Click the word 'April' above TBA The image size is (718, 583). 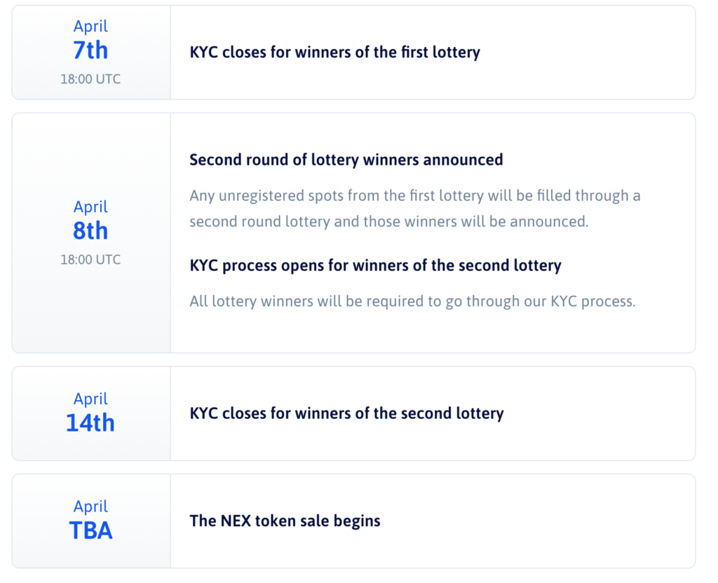[x=90, y=507]
